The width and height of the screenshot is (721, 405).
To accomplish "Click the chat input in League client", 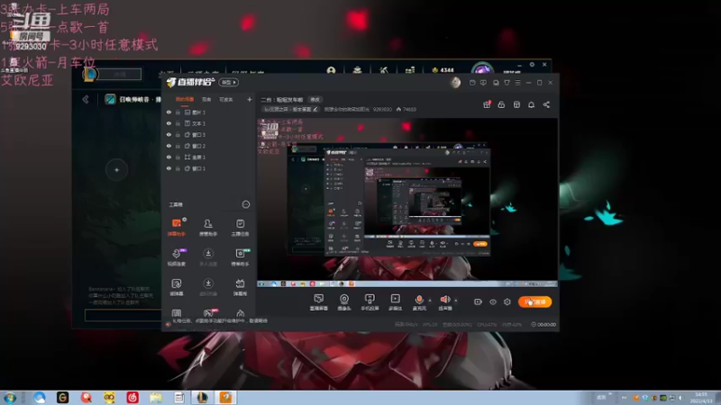I will 123,315.
